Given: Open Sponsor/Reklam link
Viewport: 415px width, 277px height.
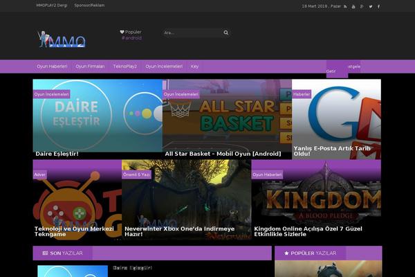Looking at the screenshot, I should pyautogui.click(x=89, y=6).
